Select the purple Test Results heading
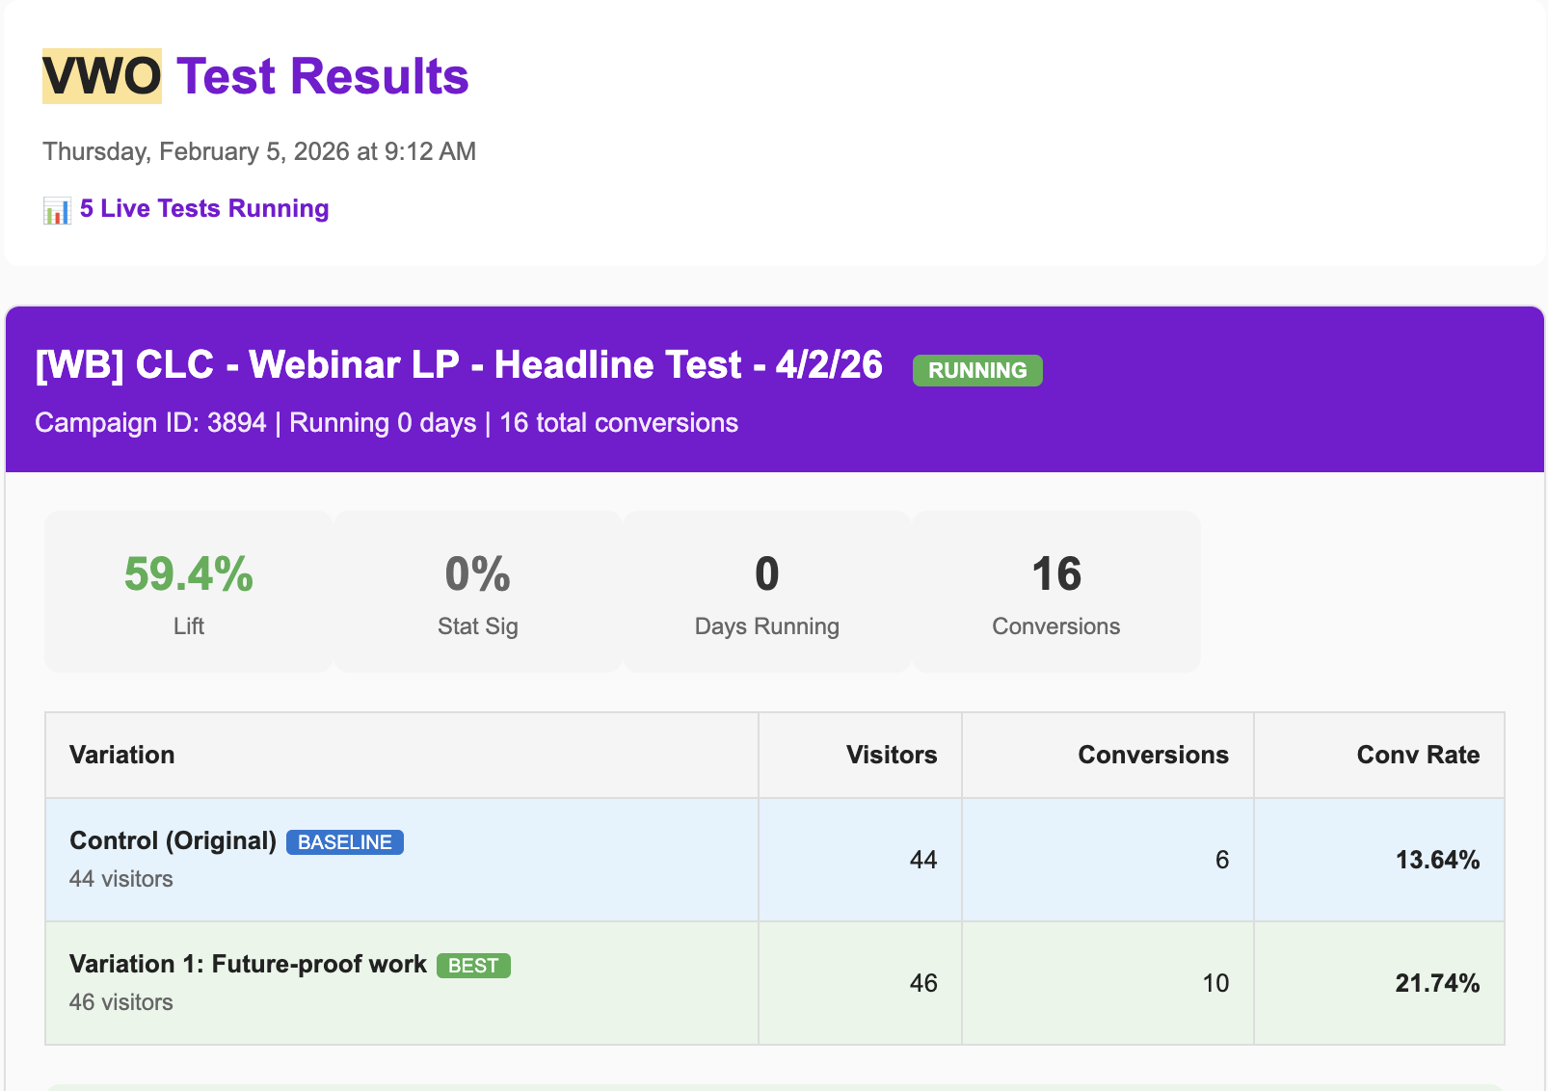 (323, 76)
